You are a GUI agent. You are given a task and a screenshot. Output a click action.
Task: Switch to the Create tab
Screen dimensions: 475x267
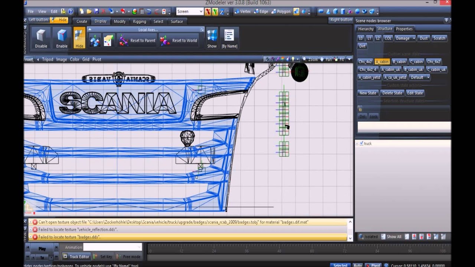(82, 22)
